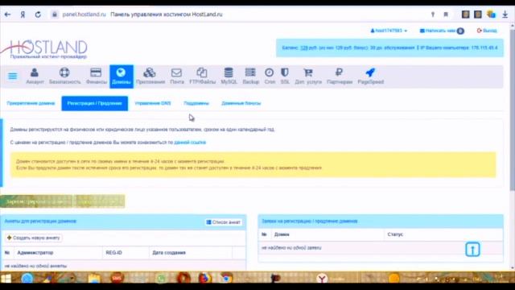Select Регистрация / Продление tab
Viewport: 515px width, 290px height.
pos(95,103)
